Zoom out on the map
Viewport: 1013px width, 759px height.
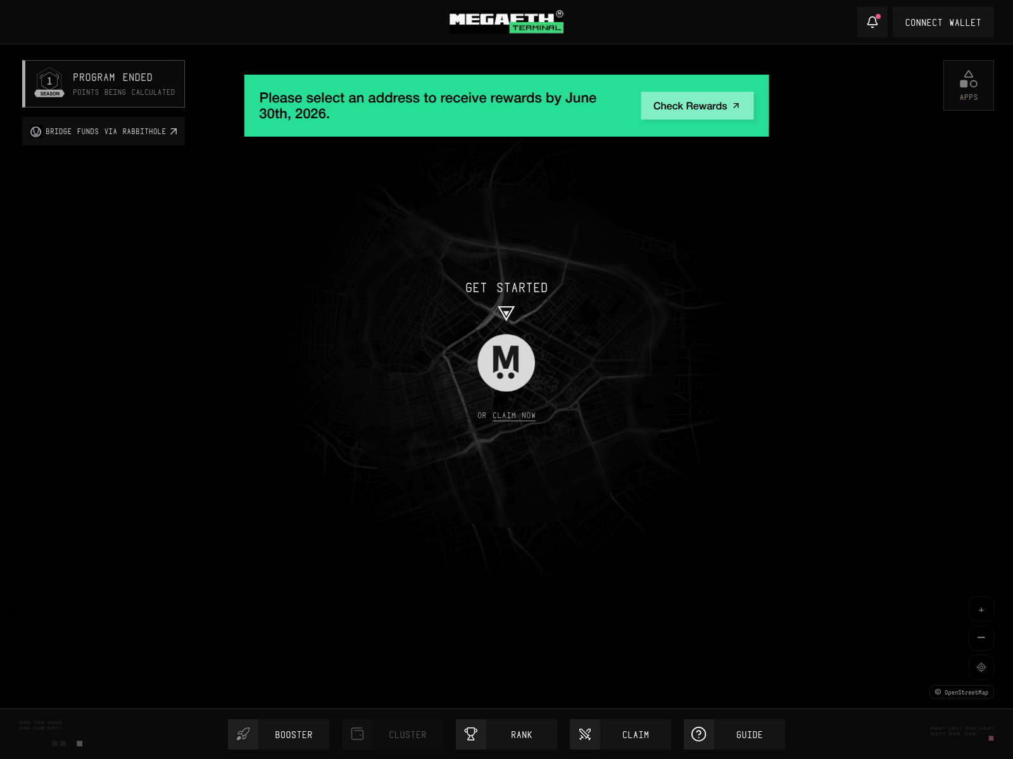tap(981, 638)
